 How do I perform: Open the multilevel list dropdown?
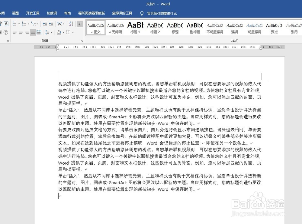pos(37,24)
